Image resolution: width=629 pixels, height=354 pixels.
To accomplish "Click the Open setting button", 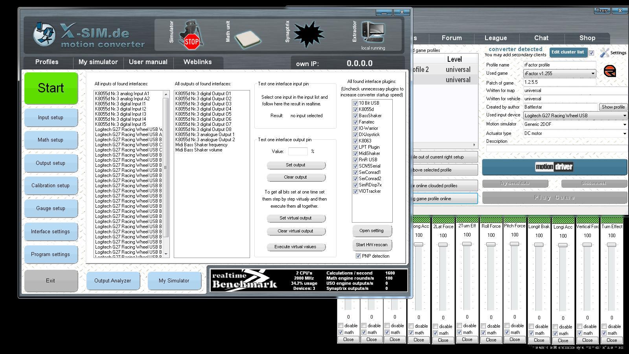I will coord(372,231).
